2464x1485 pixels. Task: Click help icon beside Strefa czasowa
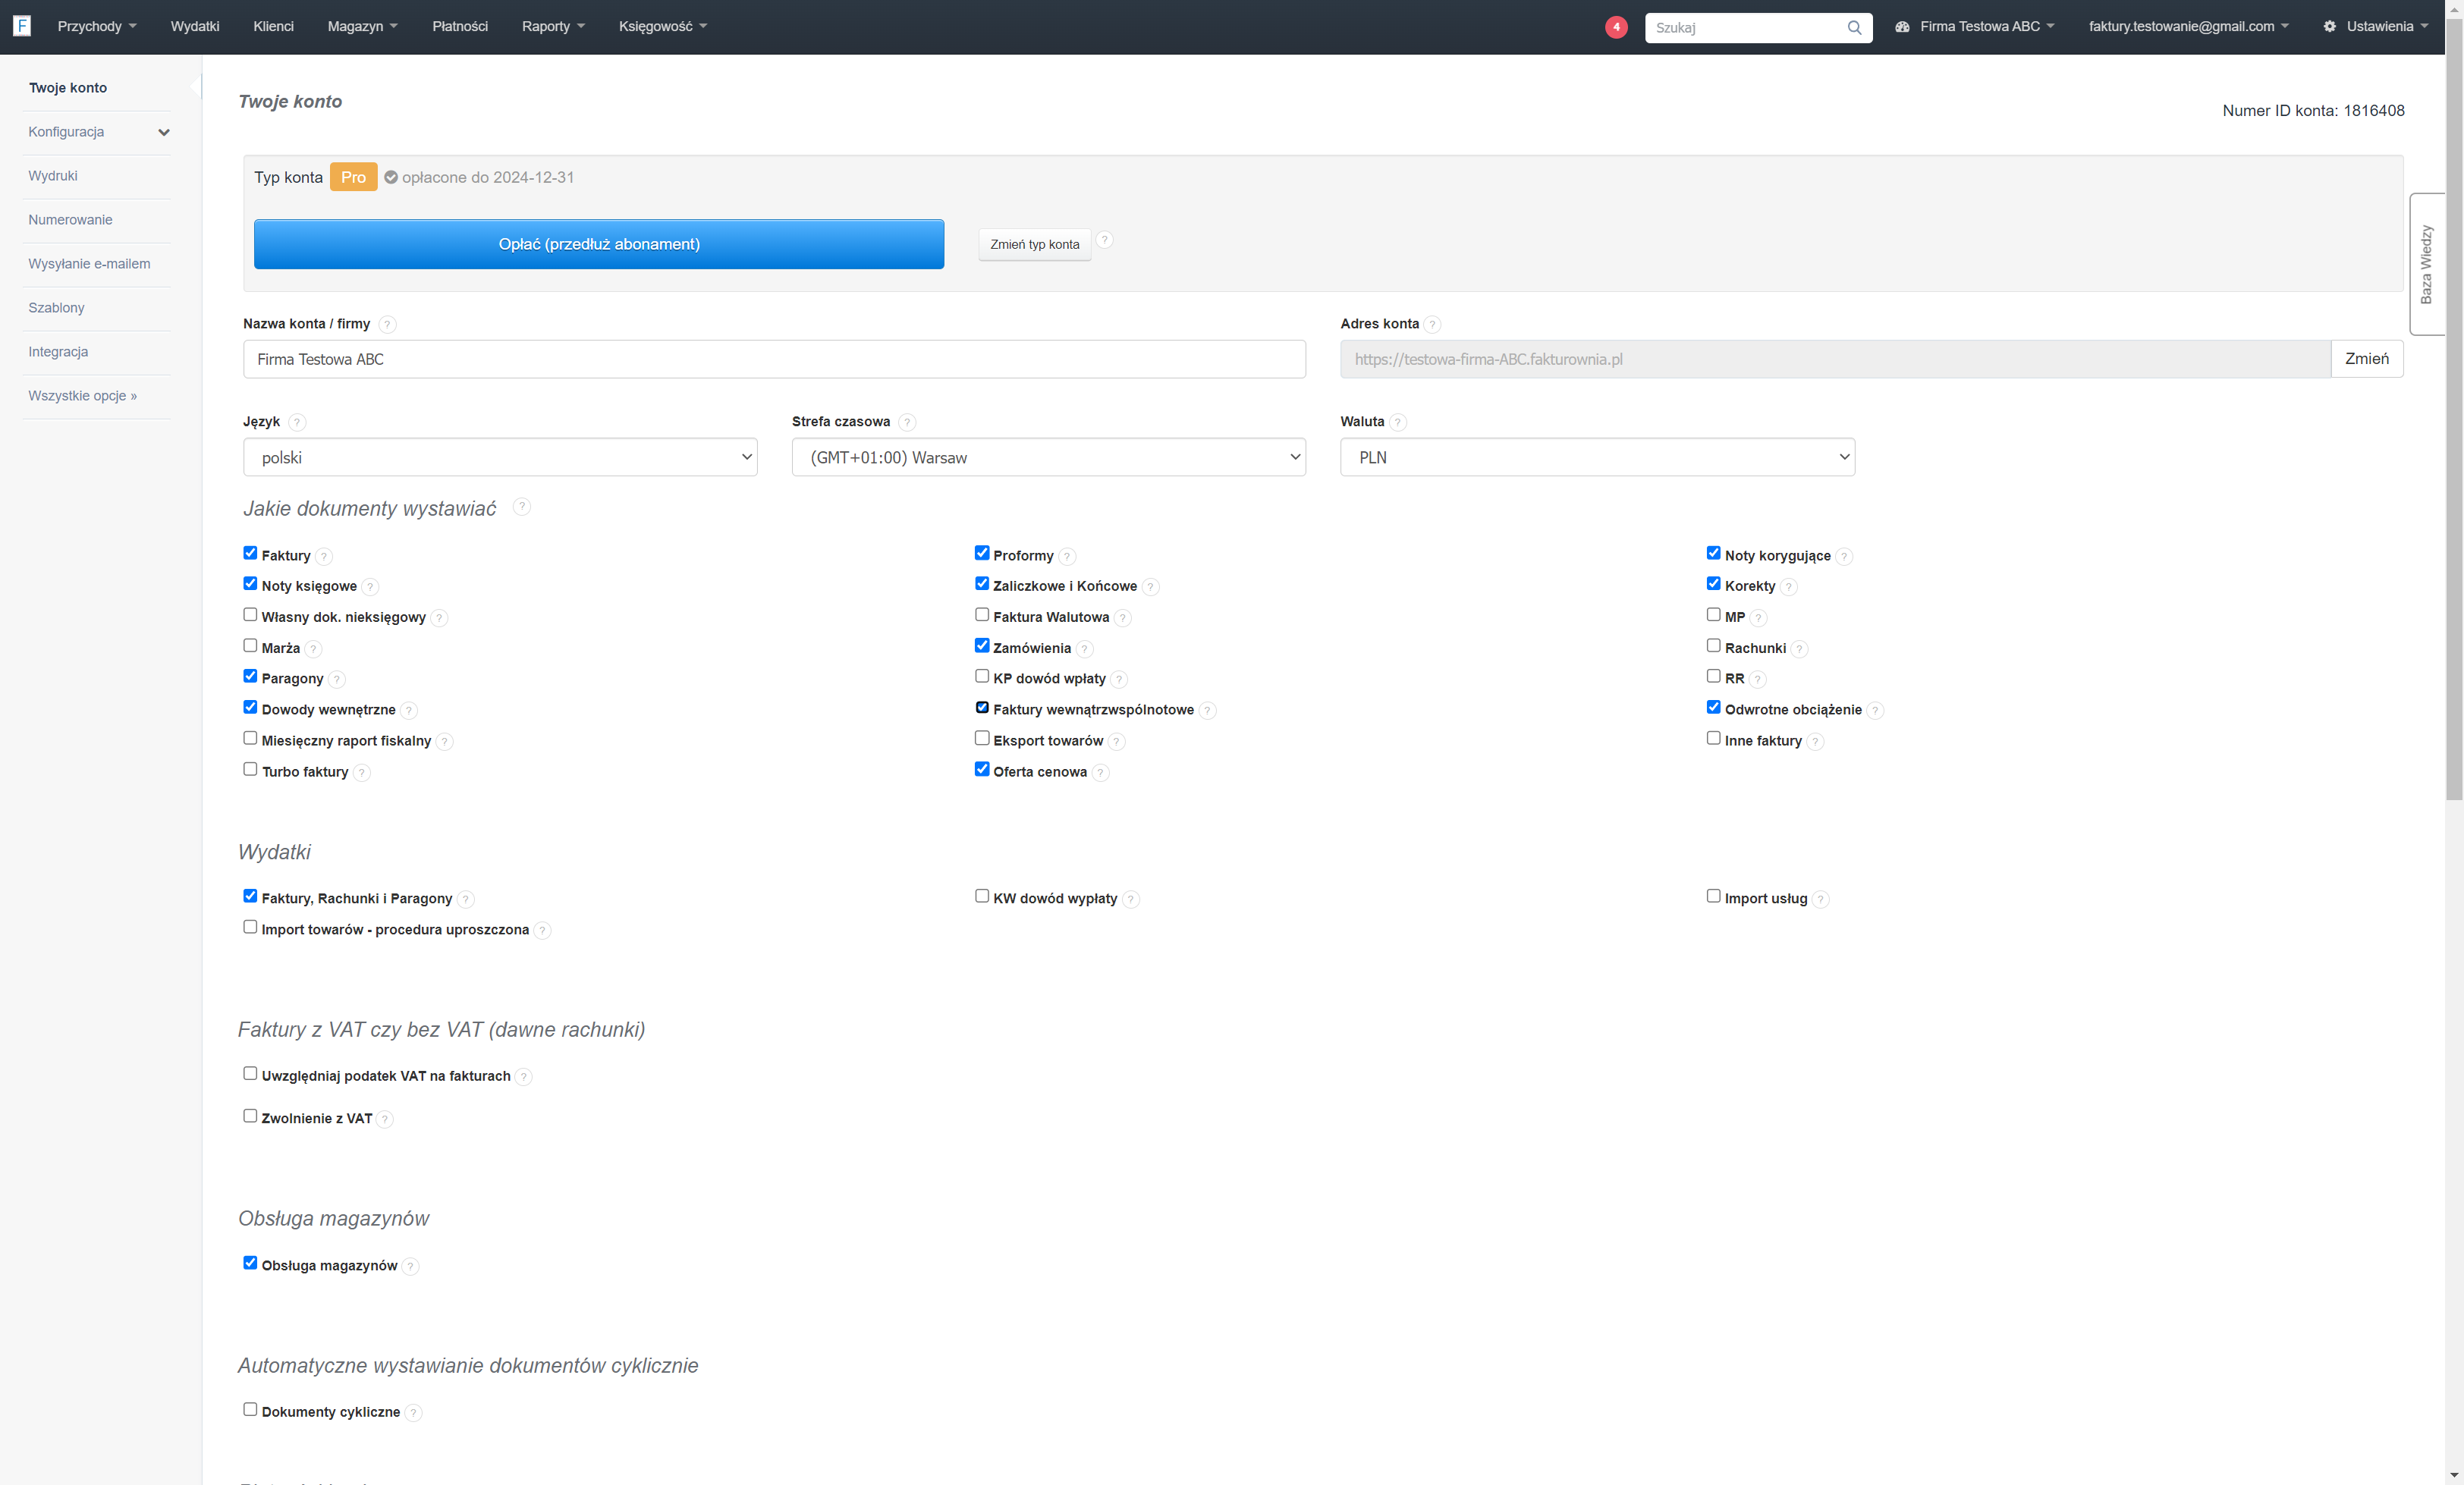coord(906,422)
